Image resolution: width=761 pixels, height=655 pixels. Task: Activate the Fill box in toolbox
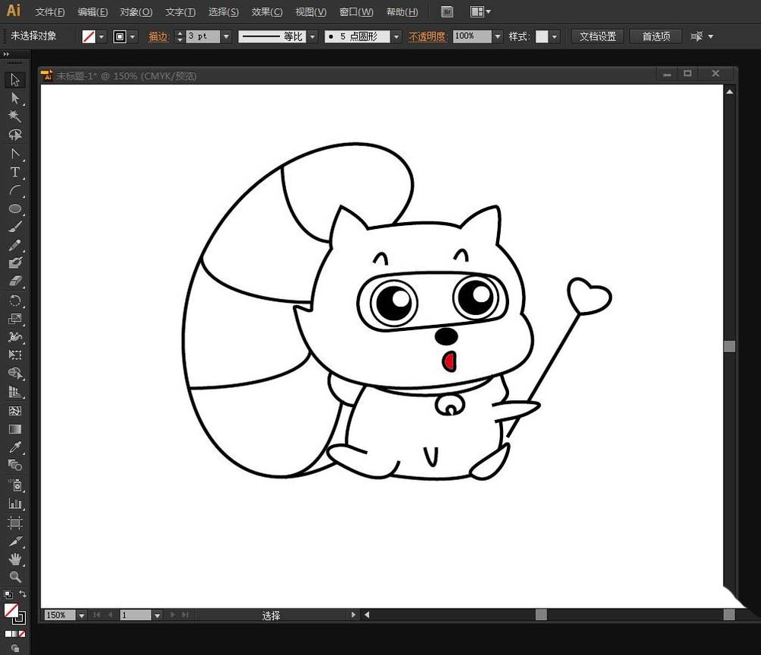(x=11, y=610)
